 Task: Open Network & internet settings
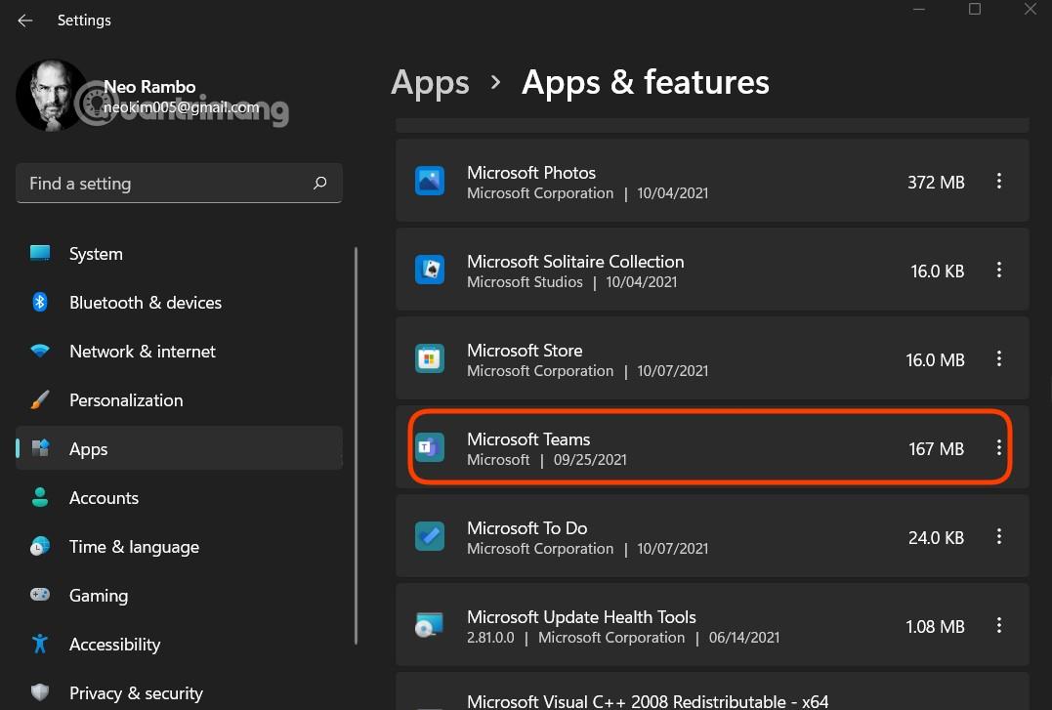coord(179,351)
